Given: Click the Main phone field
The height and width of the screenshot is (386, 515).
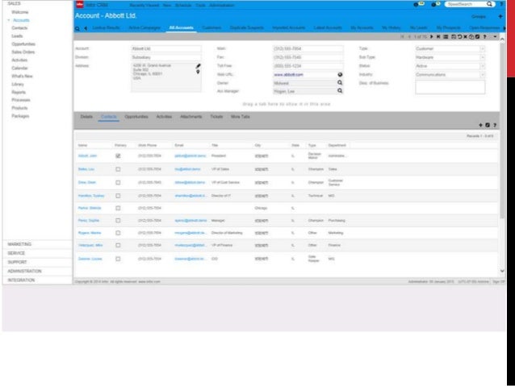Looking at the screenshot, I should (308, 48).
